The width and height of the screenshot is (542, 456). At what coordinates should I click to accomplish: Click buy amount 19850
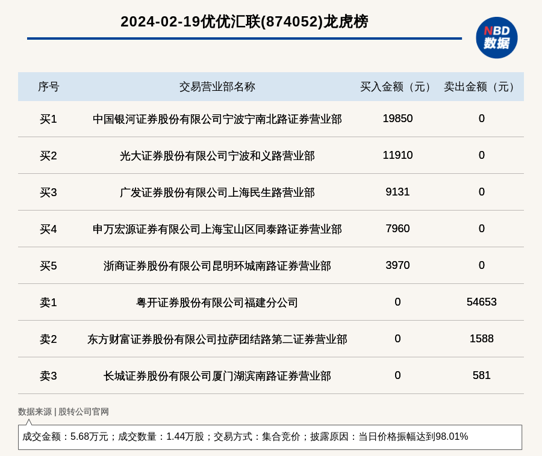point(397,119)
